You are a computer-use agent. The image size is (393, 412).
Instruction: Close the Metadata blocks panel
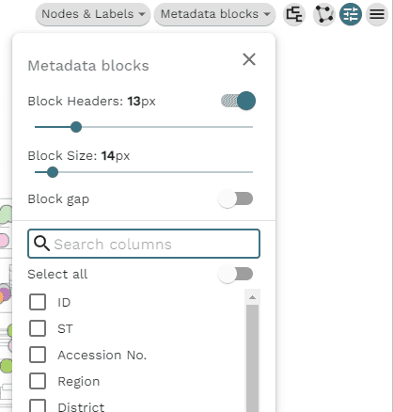coord(249,59)
